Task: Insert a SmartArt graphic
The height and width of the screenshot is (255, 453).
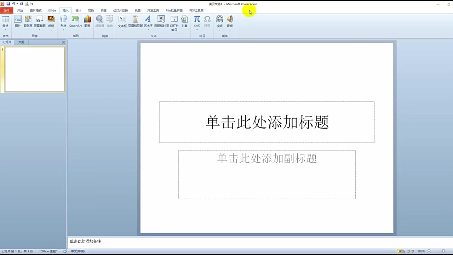Action: [75, 21]
